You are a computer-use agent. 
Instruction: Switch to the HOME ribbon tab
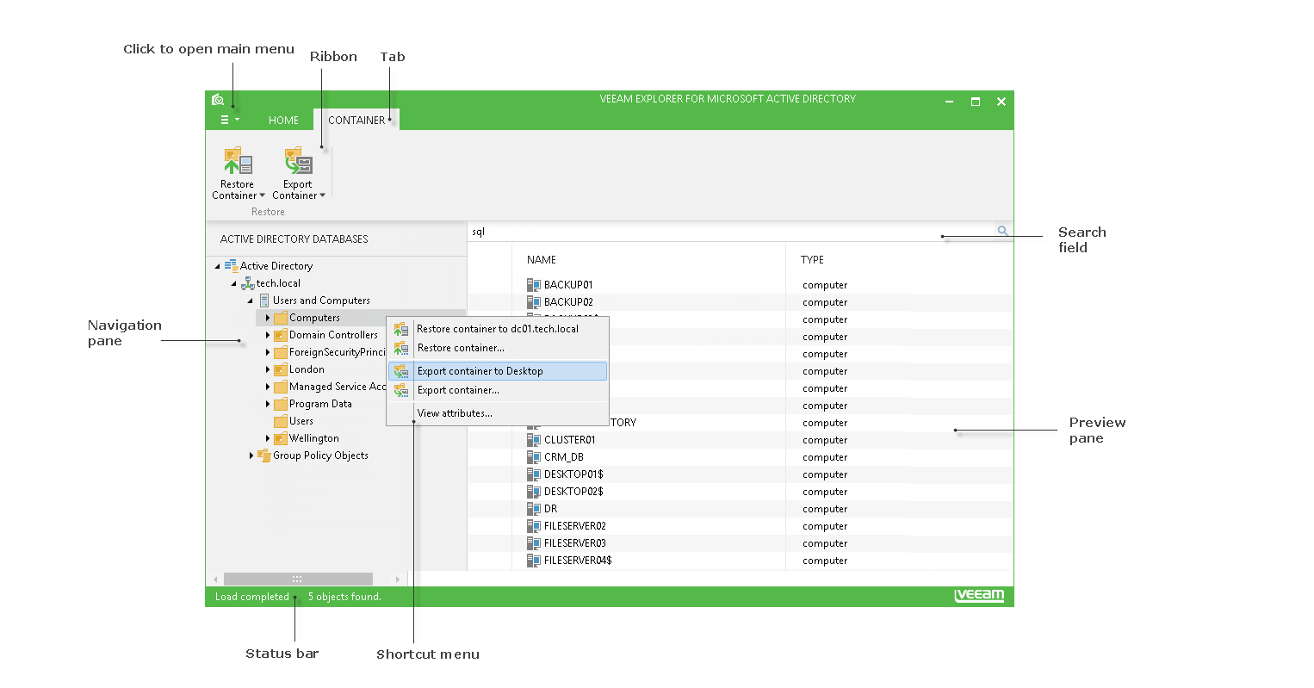pyautogui.click(x=283, y=121)
